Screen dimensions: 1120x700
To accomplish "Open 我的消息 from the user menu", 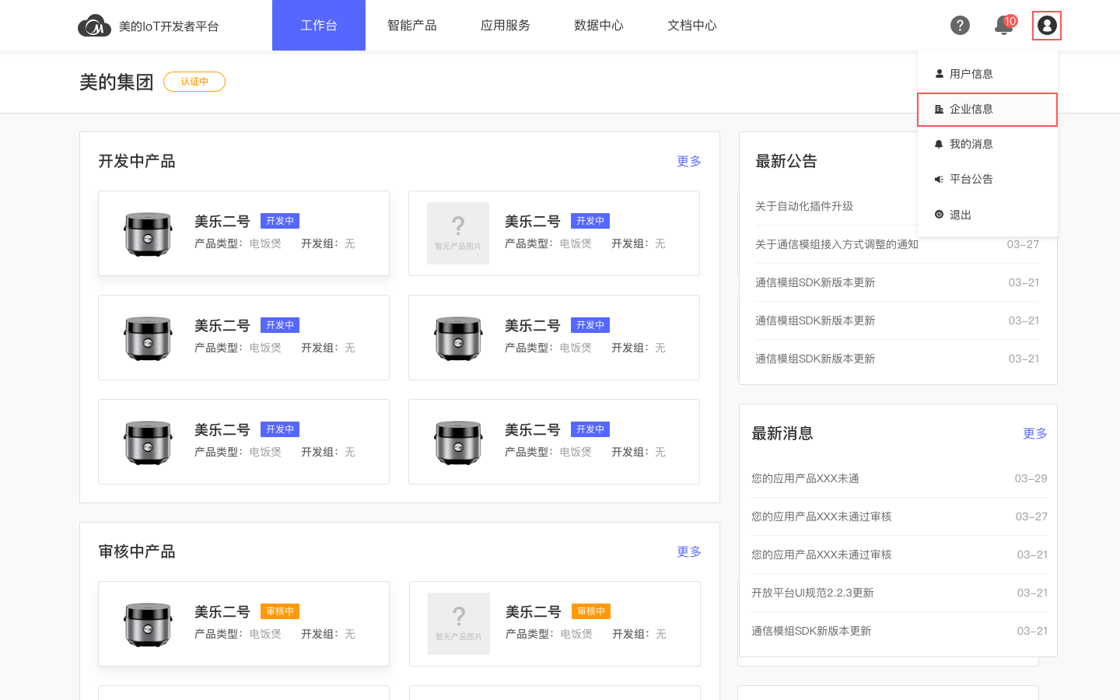I will click(988, 144).
